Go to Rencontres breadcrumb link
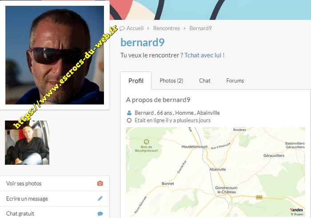 pos(167,28)
